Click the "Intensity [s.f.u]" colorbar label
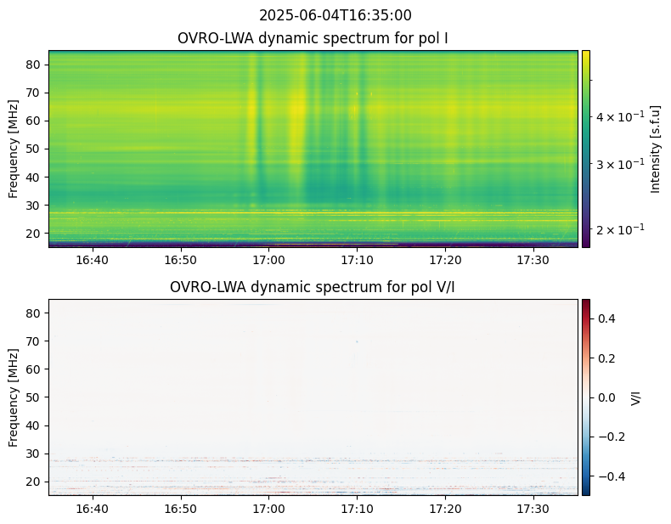Screen dimensions: 671x524 655,149
